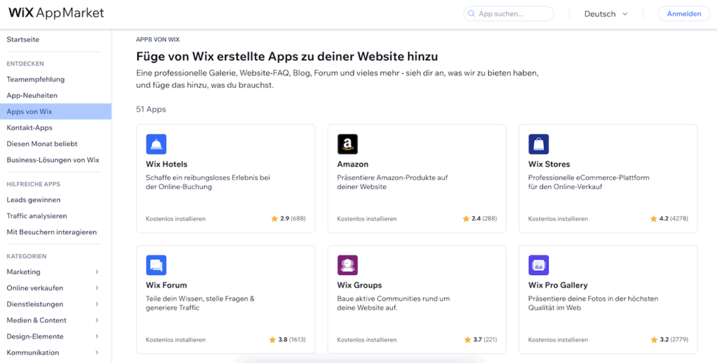Click the App suchen search field
Screen dimensions: 717x363
(x=508, y=14)
